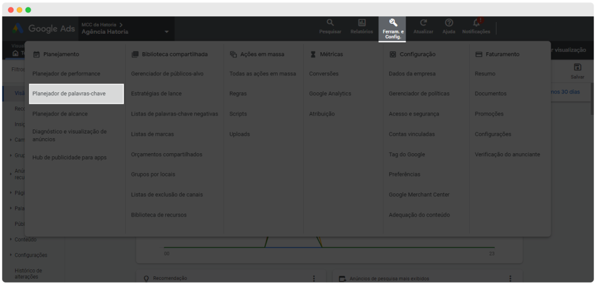Click the Google Ads logo
596x285 pixels.
43,28
